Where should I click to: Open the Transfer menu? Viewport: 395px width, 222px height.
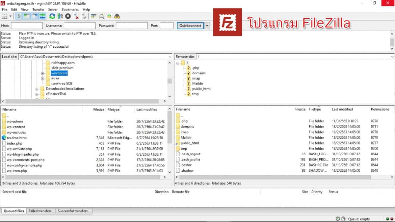click(38, 10)
